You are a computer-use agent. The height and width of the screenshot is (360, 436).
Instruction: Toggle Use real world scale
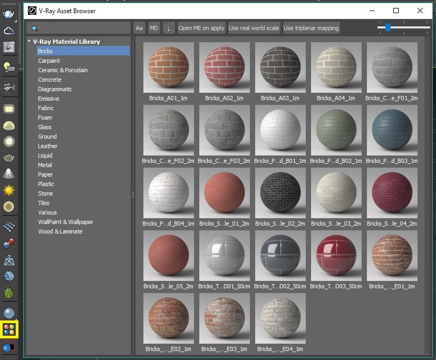coord(254,28)
